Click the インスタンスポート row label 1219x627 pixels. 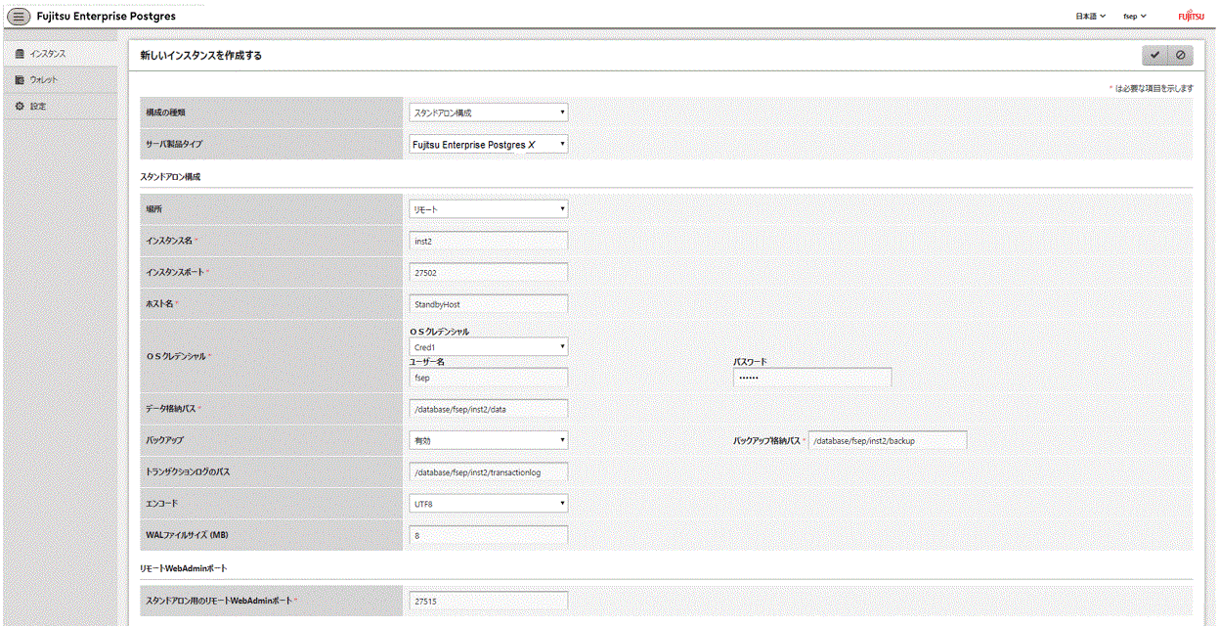click(x=177, y=272)
